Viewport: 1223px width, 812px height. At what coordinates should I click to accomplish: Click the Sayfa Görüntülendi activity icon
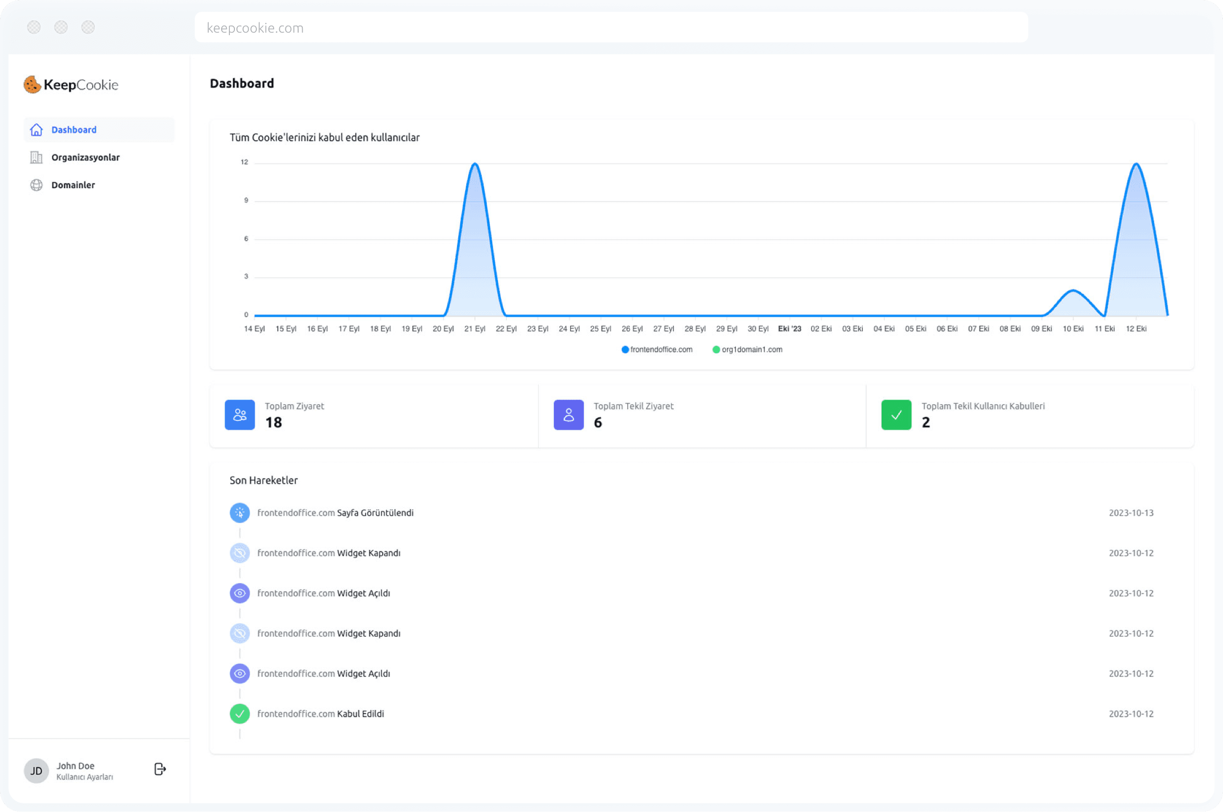click(x=240, y=513)
